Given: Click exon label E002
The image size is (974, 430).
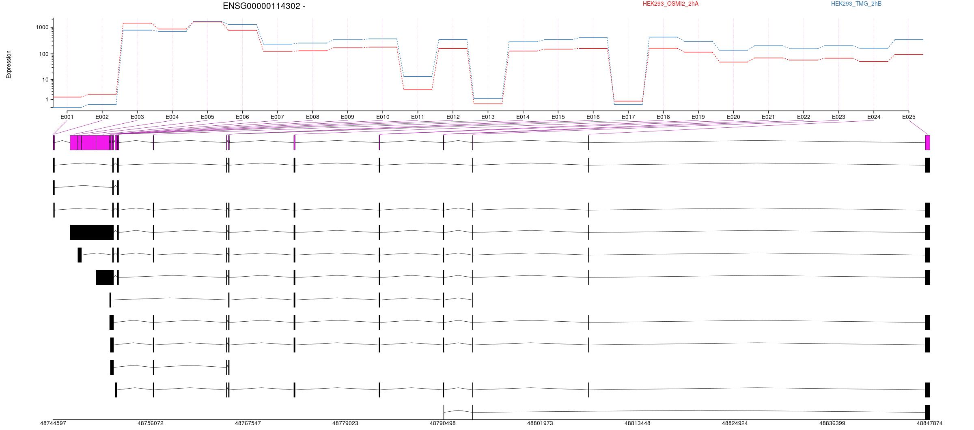Looking at the screenshot, I should 102,117.
